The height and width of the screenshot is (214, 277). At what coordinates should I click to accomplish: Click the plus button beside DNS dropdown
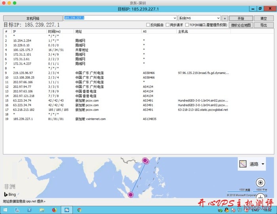pyautogui.click(x=225, y=18)
